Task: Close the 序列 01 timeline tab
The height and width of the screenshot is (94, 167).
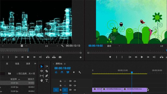Action: (53, 64)
